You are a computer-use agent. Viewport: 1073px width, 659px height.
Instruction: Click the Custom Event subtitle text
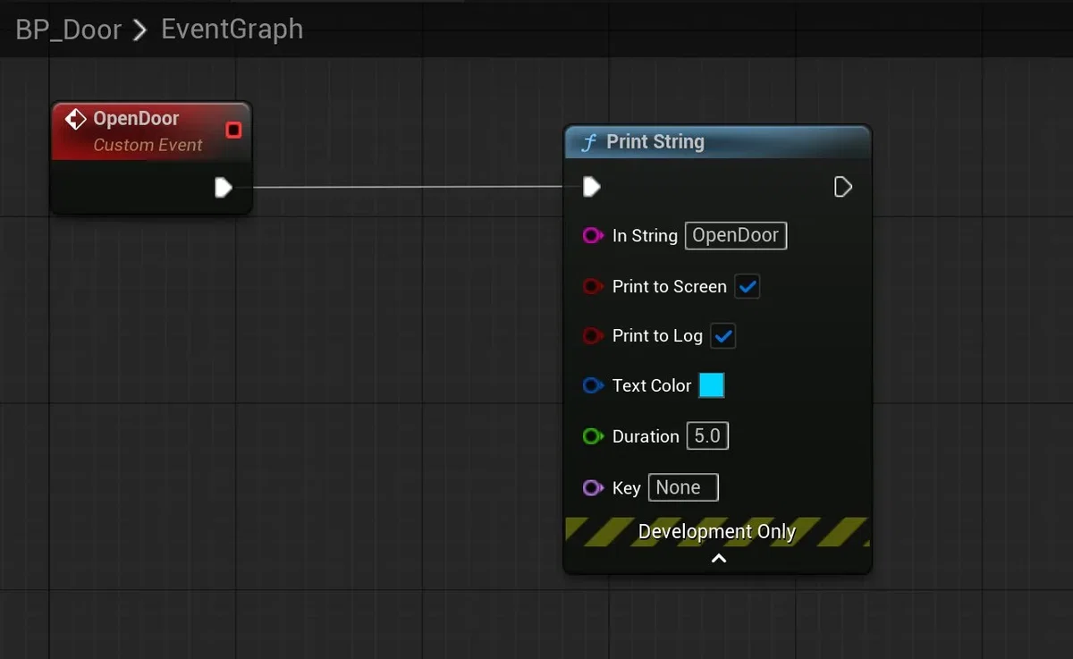pos(148,145)
